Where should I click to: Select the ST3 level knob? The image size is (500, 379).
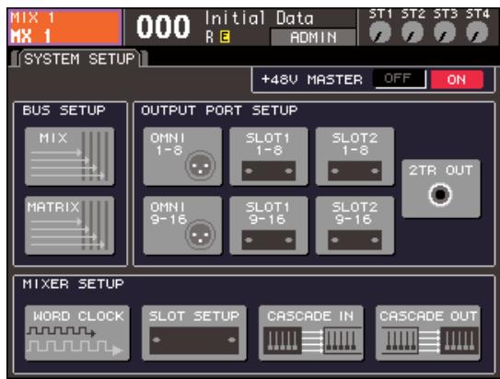click(x=445, y=33)
